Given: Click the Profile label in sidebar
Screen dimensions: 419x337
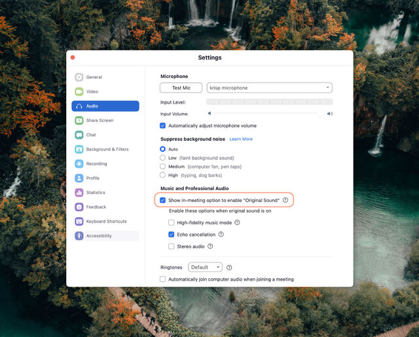Looking at the screenshot, I should [x=93, y=178].
